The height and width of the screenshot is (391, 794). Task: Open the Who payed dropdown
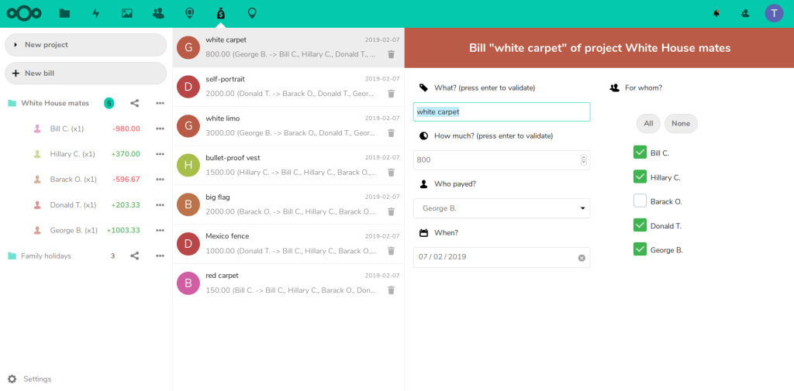(501, 208)
